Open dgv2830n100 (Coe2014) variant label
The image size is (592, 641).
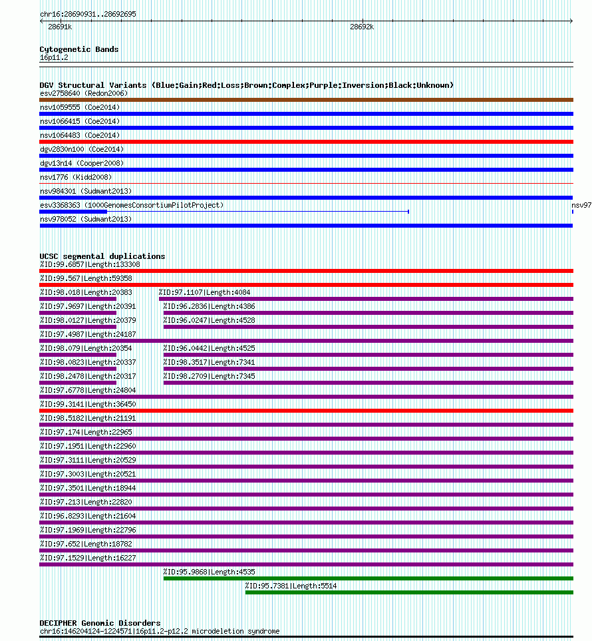(x=82, y=149)
